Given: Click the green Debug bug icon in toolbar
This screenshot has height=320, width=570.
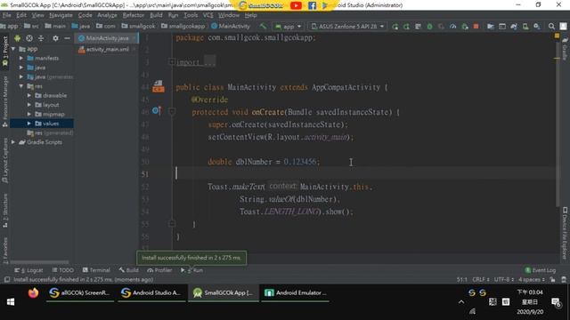Looking at the screenshot, I should point(429,27).
